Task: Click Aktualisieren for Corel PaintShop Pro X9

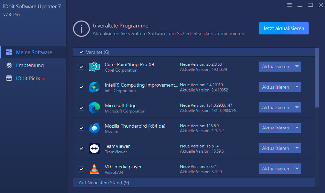Action: pos(276,66)
